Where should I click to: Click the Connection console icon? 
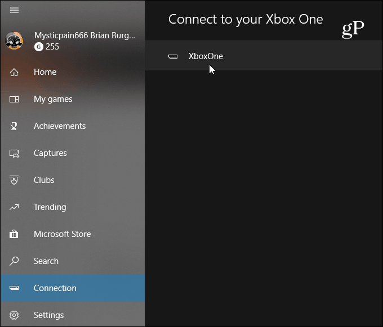coord(14,288)
